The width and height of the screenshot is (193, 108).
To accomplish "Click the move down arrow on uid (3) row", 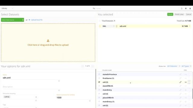I will [189, 83].
